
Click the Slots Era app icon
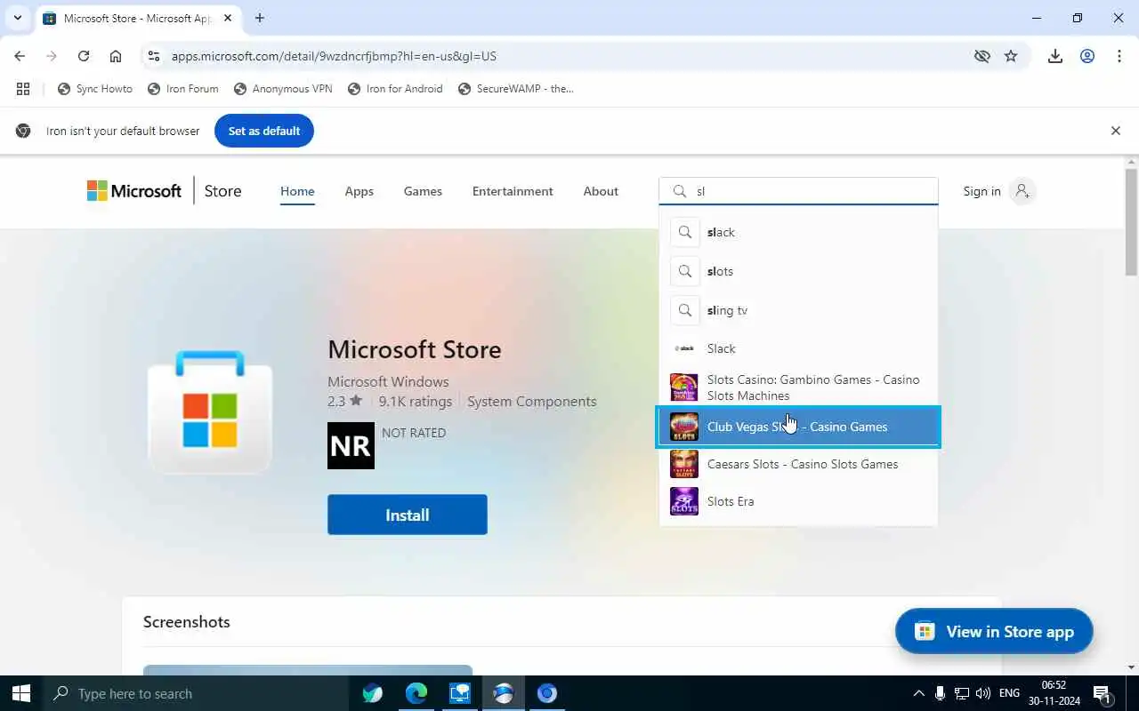click(684, 501)
